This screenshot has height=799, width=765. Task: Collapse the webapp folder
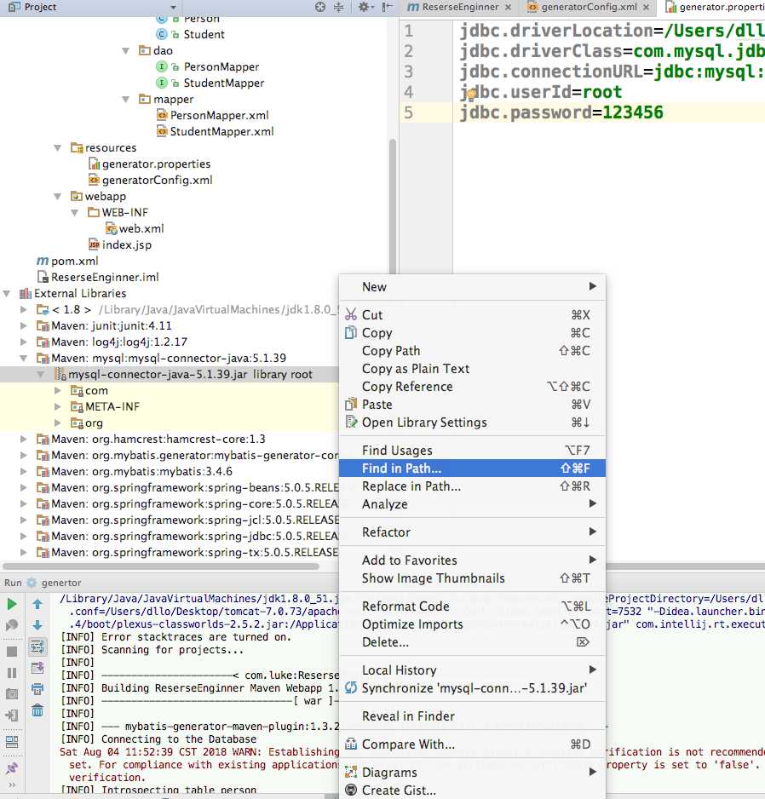coord(58,196)
